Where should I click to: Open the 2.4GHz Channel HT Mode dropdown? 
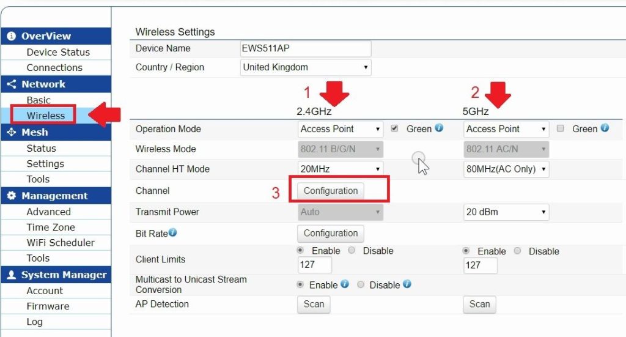pos(340,169)
